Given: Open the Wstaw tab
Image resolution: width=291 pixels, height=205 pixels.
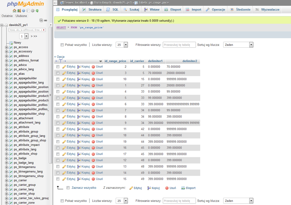Looking at the screenshot, I should pos(152,10).
